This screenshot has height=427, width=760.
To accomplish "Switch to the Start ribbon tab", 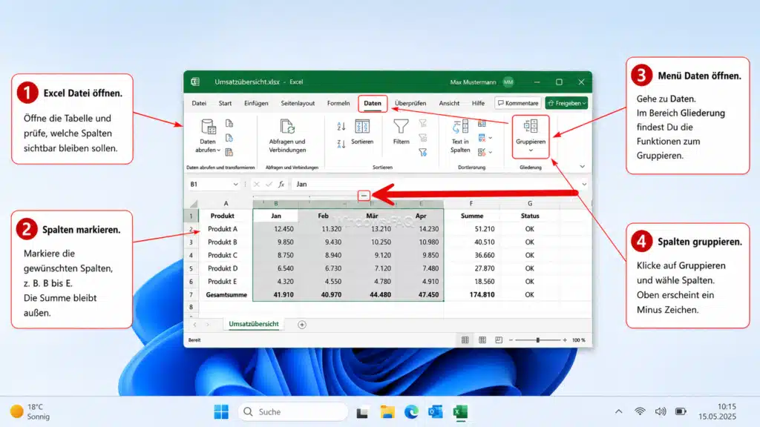I will [225, 103].
